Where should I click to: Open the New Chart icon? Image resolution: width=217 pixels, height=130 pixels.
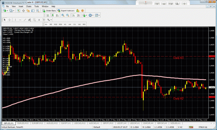coord(5,11)
